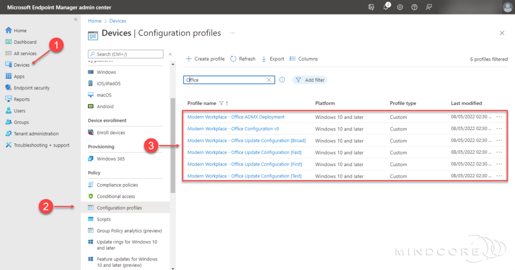The width and height of the screenshot is (515, 270).
Task: Export the profiles list
Action: [273, 59]
